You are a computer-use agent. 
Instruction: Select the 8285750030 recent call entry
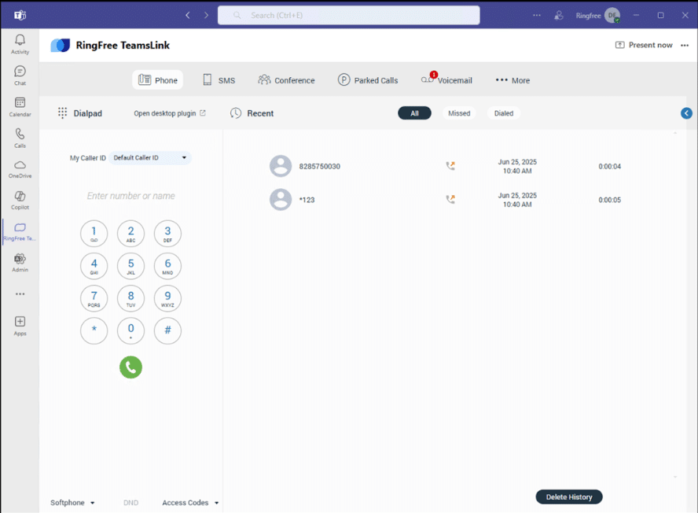click(445, 166)
